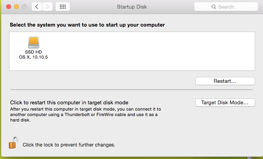263x159 pixels.
Task: Select the SSD HD drive icon
Action: point(34,43)
